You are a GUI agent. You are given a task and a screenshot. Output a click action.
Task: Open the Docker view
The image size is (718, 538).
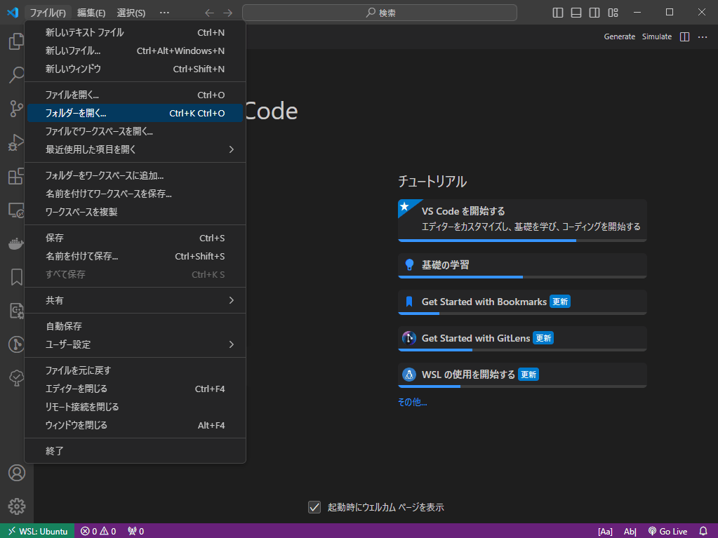click(16, 243)
